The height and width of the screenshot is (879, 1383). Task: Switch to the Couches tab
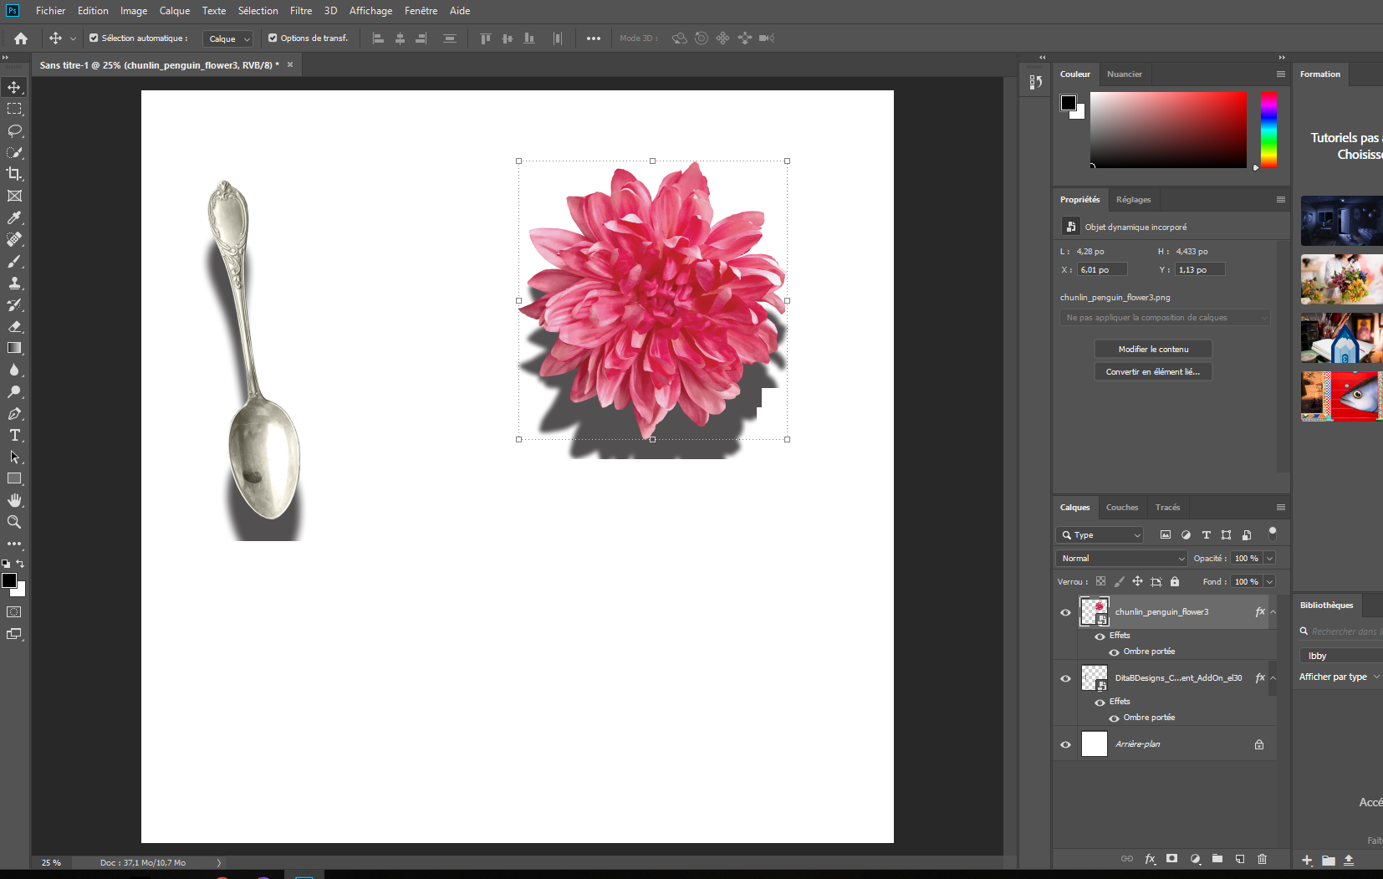(x=1122, y=508)
